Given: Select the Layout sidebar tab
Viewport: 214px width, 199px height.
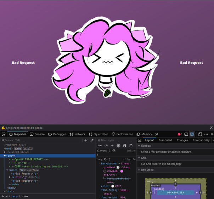Looking at the screenshot, I should (150, 140).
